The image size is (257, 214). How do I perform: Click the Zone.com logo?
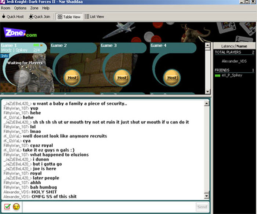[20, 33]
